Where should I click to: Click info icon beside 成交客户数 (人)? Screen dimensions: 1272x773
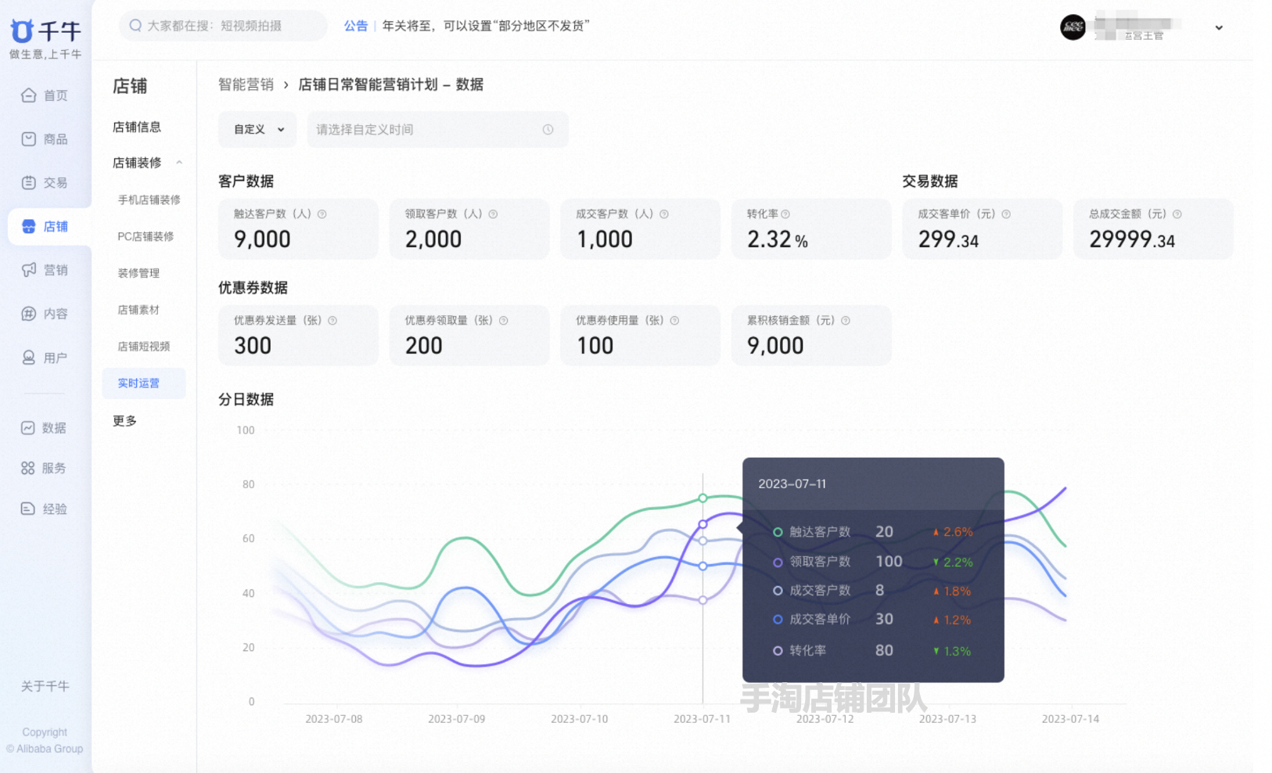[664, 214]
